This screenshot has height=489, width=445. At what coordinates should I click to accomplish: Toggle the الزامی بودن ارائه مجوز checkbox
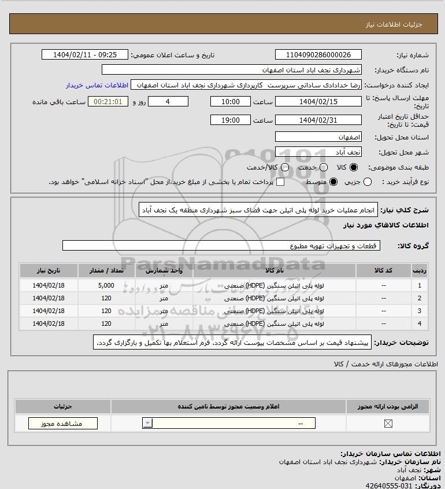(x=388, y=424)
